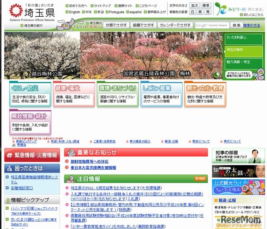Open the 健康・福祉 category card
The height and width of the screenshot is (229, 267).
click(74, 94)
